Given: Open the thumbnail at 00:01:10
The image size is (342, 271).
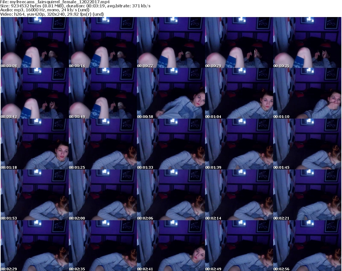Looking at the screenshot, I should pos(307,93).
